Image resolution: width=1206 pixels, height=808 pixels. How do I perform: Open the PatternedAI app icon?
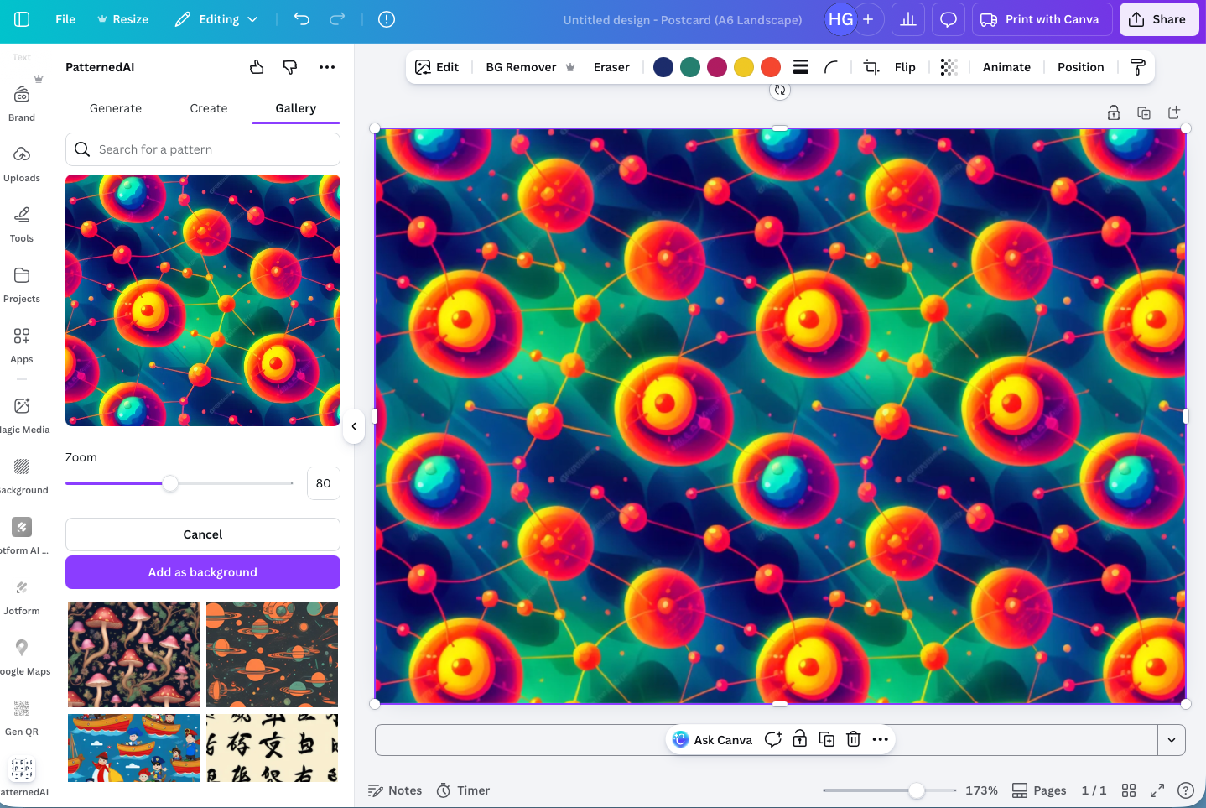click(22, 769)
